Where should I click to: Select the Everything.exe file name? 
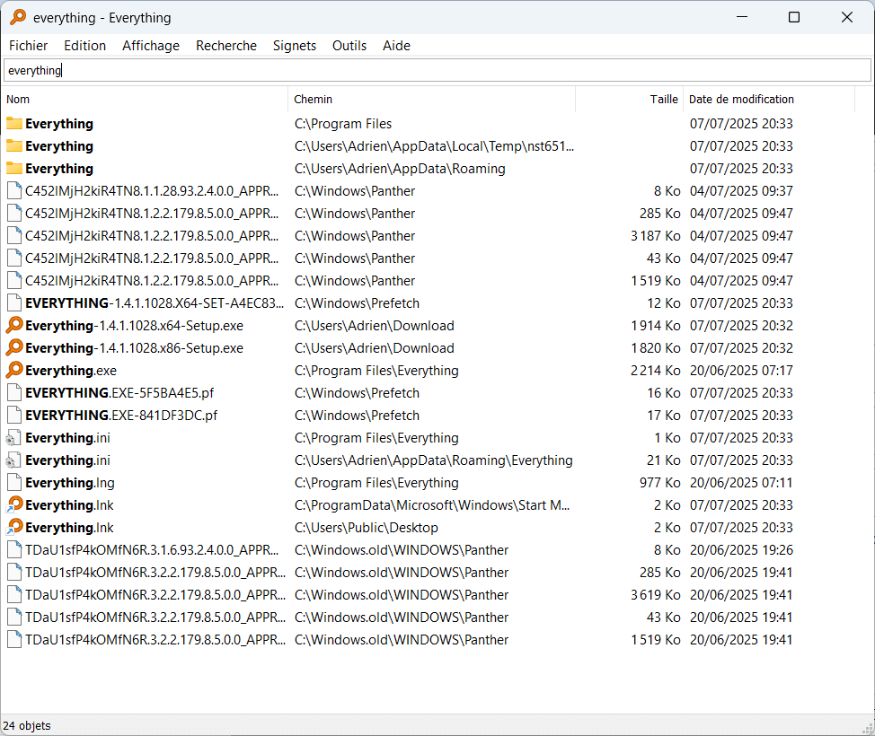click(71, 370)
